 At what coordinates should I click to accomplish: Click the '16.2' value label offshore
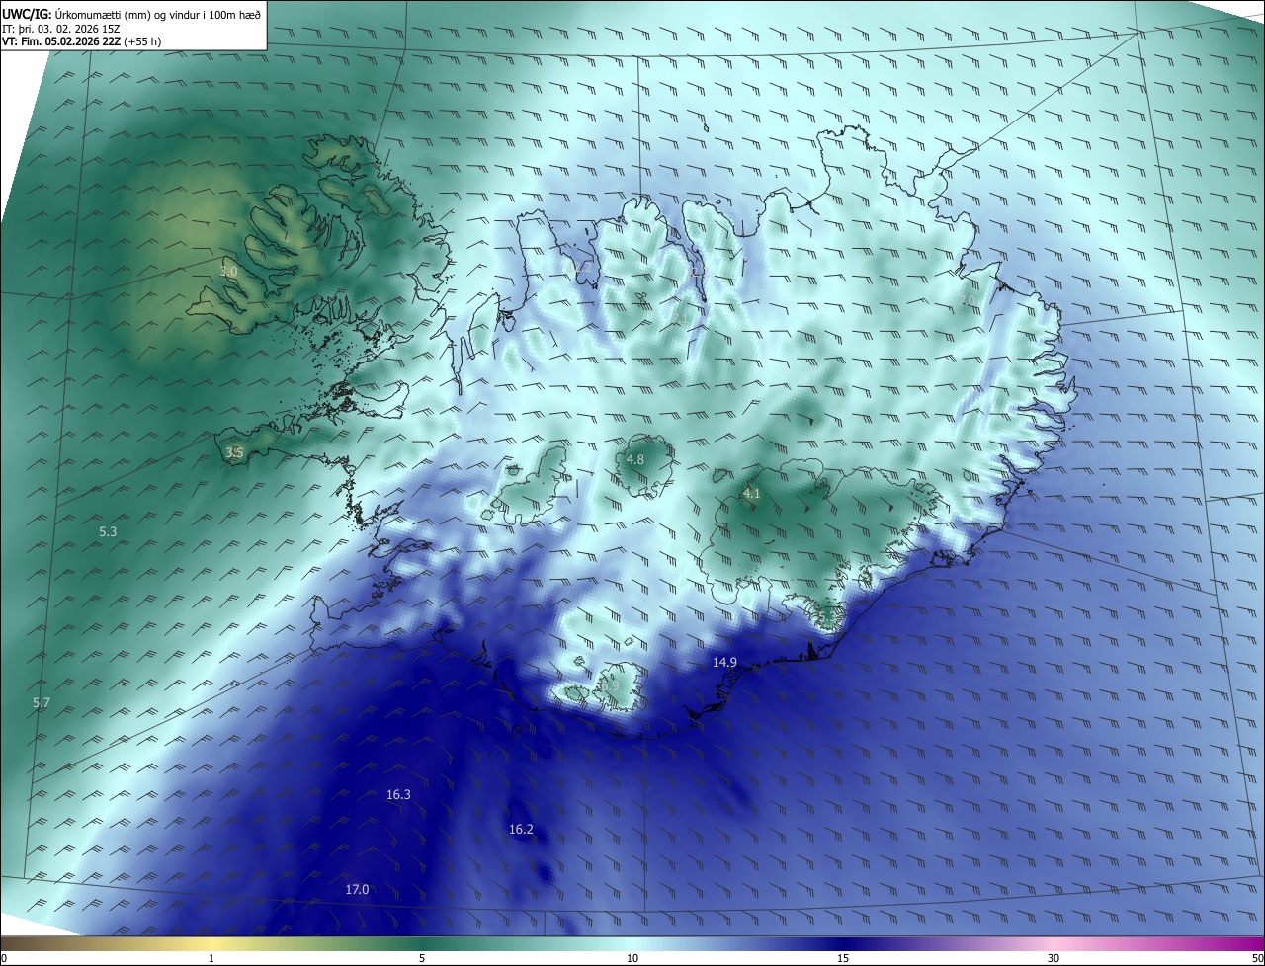(x=521, y=829)
